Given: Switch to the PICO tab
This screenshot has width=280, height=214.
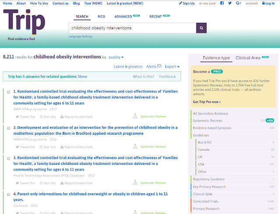Looking at the screenshot, I should (101, 17).
